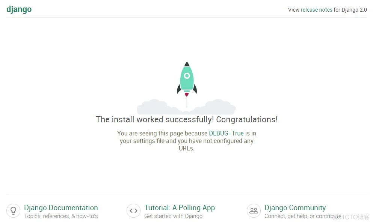Click the django logo in the header
The height and width of the screenshot is (224, 373).
point(19,9)
